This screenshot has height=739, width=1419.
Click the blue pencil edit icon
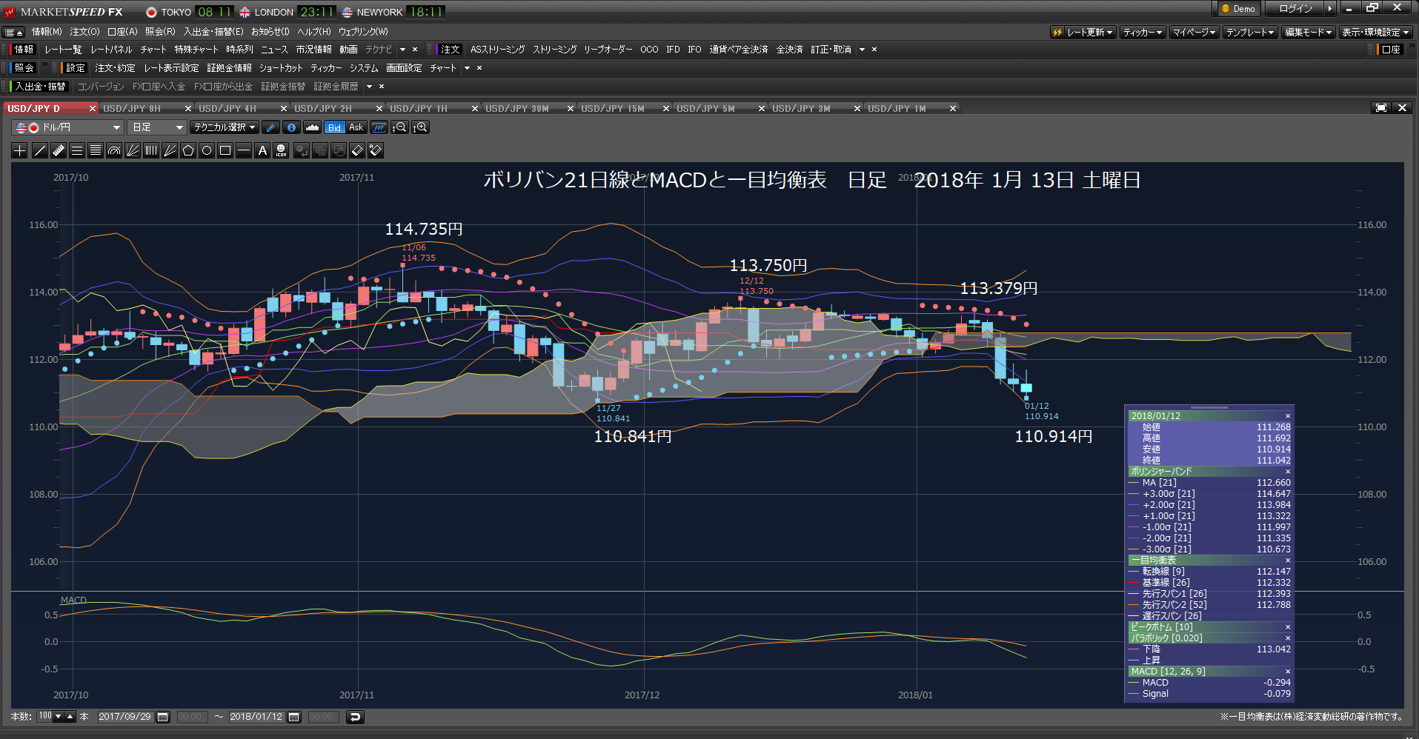pos(271,127)
